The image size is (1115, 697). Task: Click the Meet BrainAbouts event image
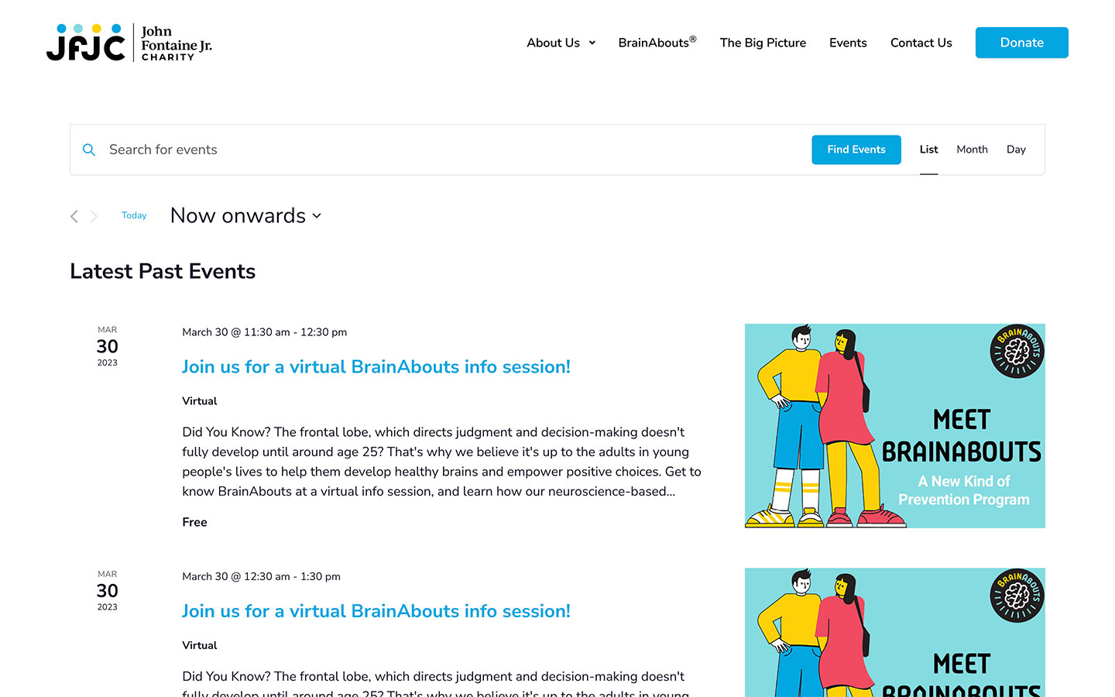pyautogui.click(x=894, y=426)
